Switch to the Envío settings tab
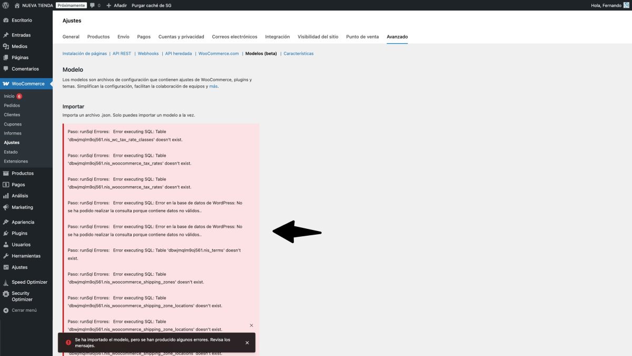This screenshot has height=356, width=632. pyautogui.click(x=123, y=37)
